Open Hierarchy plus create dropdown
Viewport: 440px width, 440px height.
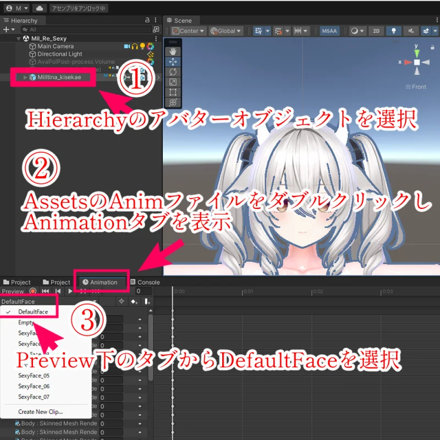click(9, 29)
